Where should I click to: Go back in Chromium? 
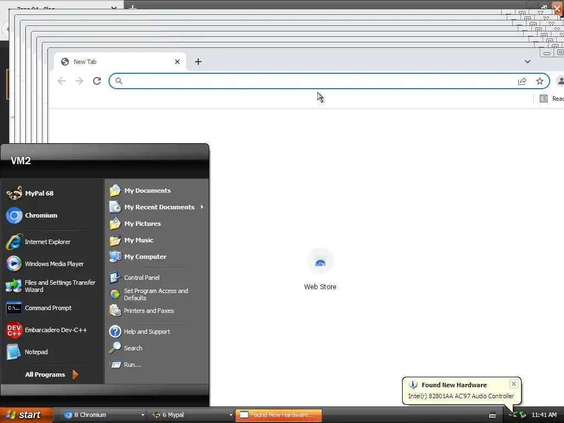point(62,81)
